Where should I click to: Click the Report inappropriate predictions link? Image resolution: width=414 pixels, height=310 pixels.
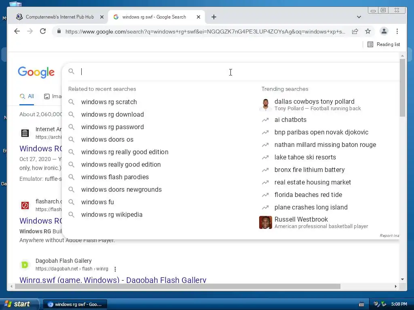pos(389,236)
